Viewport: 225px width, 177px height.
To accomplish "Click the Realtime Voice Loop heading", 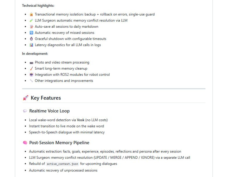I will (49, 111).
